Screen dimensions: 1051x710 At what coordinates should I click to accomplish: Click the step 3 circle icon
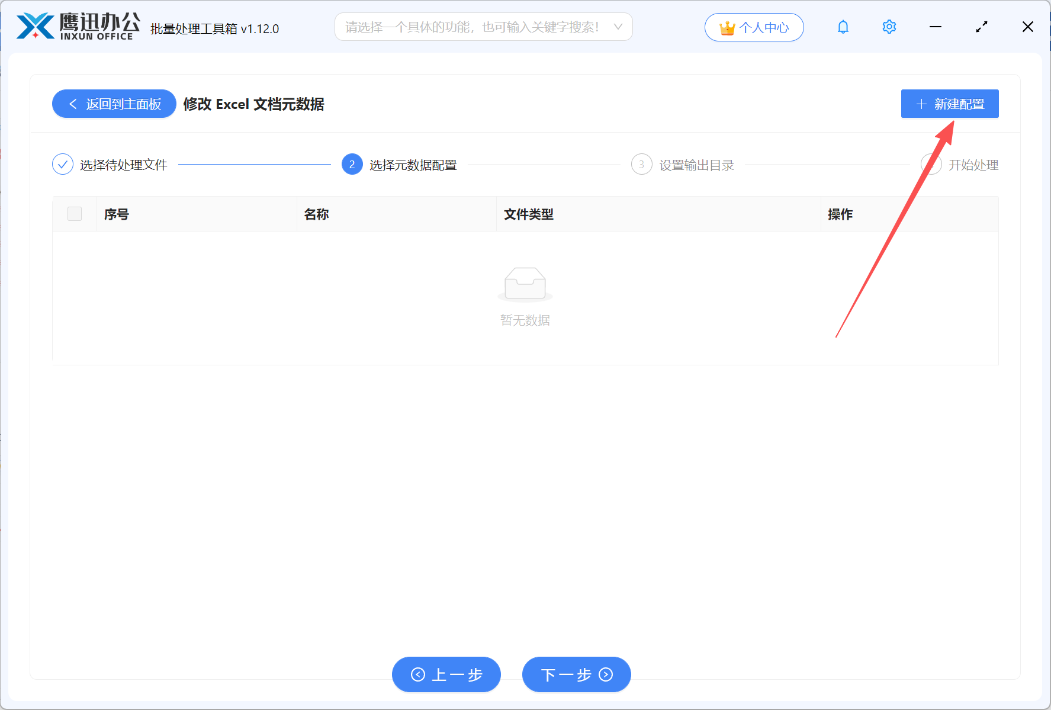coord(641,165)
